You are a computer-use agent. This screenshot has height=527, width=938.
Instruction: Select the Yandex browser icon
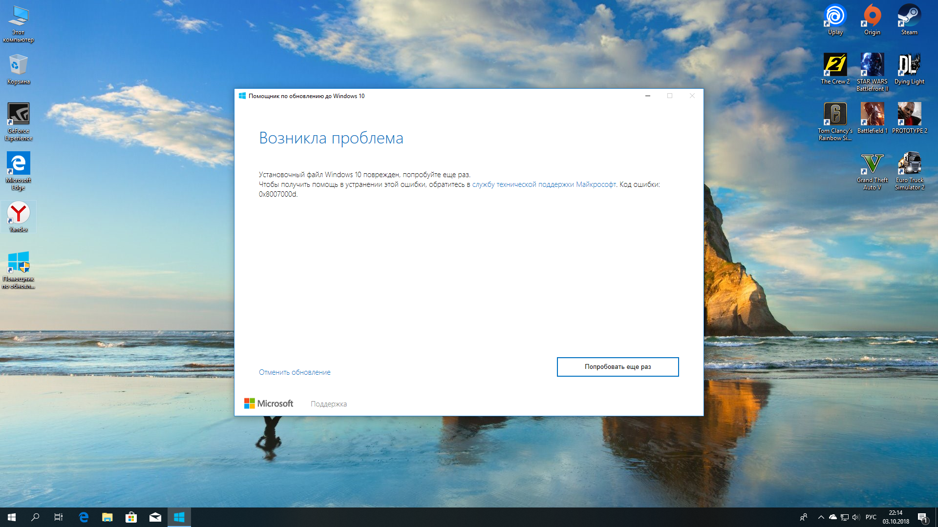coord(19,217)
